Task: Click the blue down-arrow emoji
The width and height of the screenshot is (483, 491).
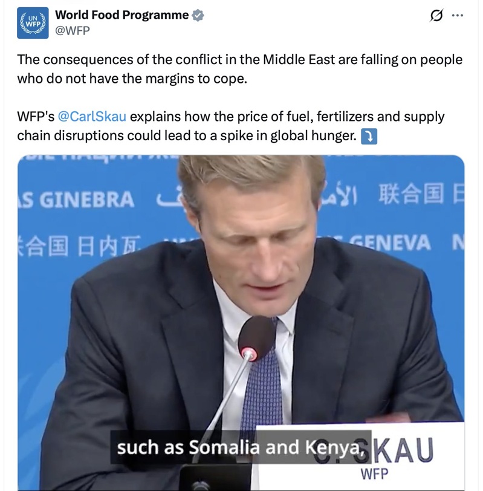Action: tap(369, 136)
